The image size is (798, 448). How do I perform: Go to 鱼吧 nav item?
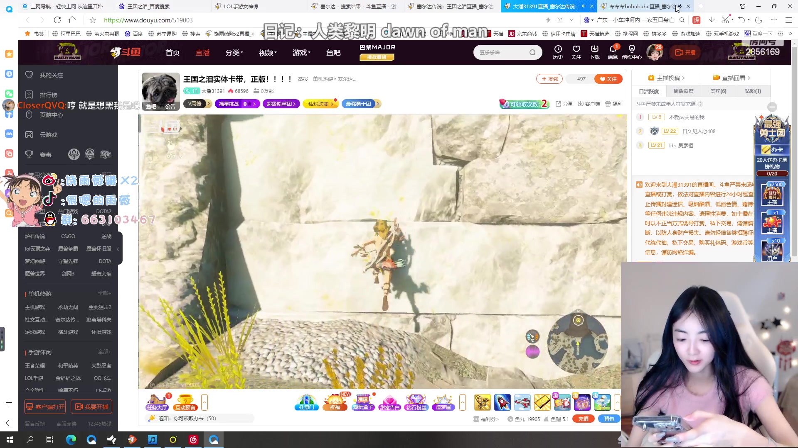[x=333, y=53]
